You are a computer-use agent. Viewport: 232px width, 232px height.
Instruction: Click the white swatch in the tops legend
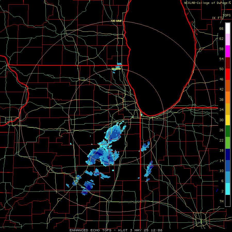[x=228, y=28]
